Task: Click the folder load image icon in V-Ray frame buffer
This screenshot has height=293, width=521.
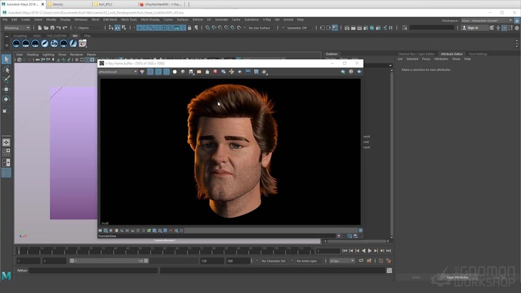Action: [199, 72]
